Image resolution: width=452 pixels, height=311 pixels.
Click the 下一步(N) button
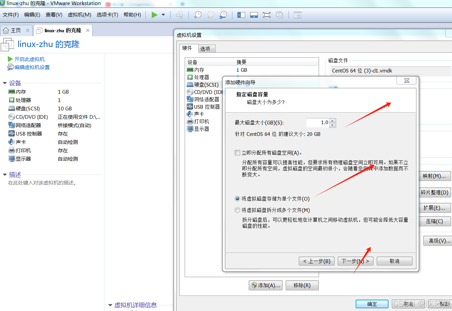(x=355, y=261)
